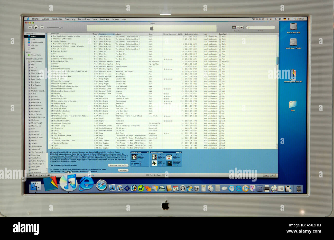334x240 pixels.
Task: Open equalizer dropdown for 'Dirrty (No Rap Edit)'
Action: click(x=220, y=61)
